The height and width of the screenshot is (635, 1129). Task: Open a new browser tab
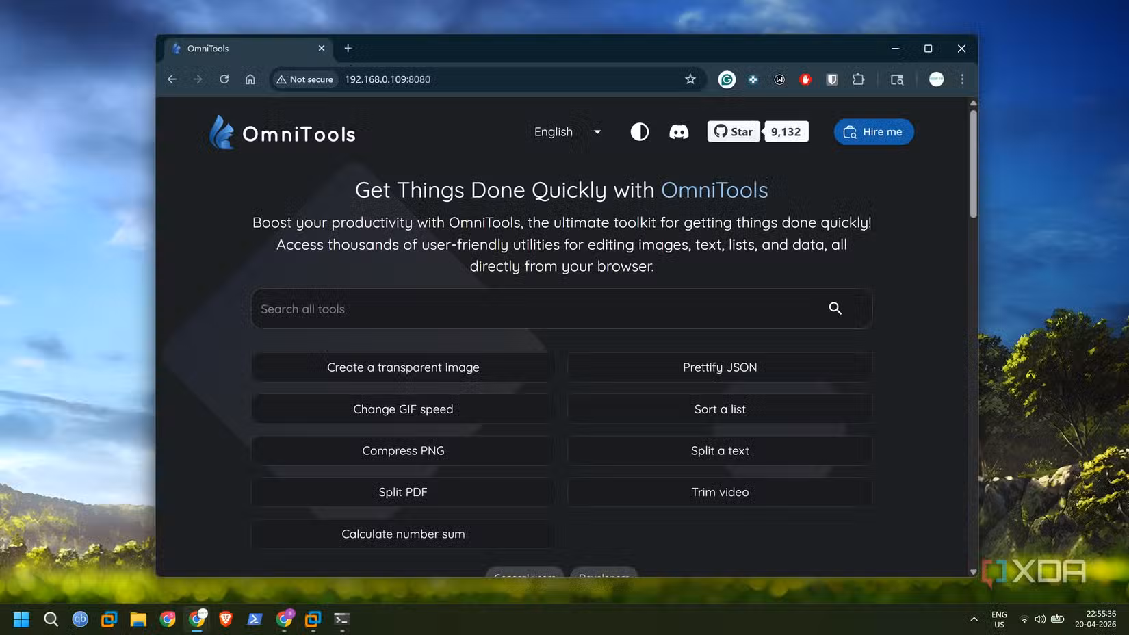point(348,49)
